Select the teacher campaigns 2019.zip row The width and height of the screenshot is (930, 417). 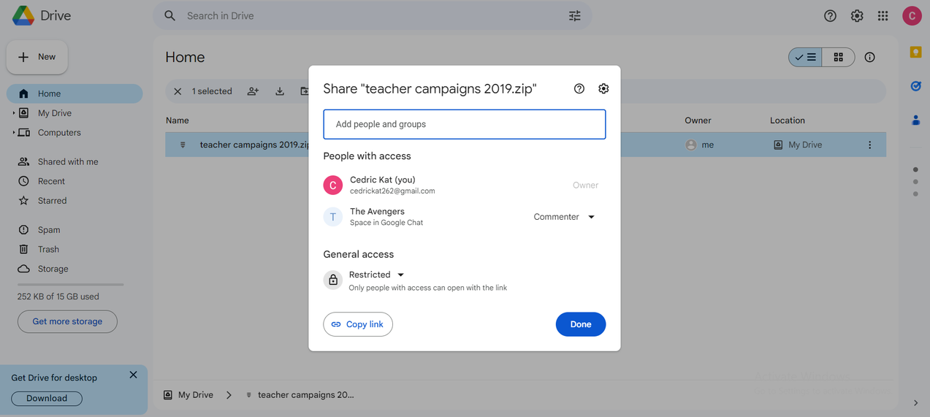pos(525,145)
